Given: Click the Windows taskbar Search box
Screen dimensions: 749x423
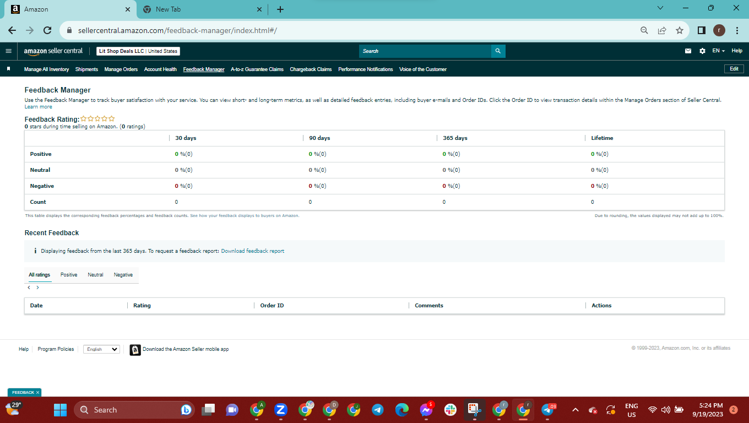Looking at the screenshot, I should click(134, 410).
